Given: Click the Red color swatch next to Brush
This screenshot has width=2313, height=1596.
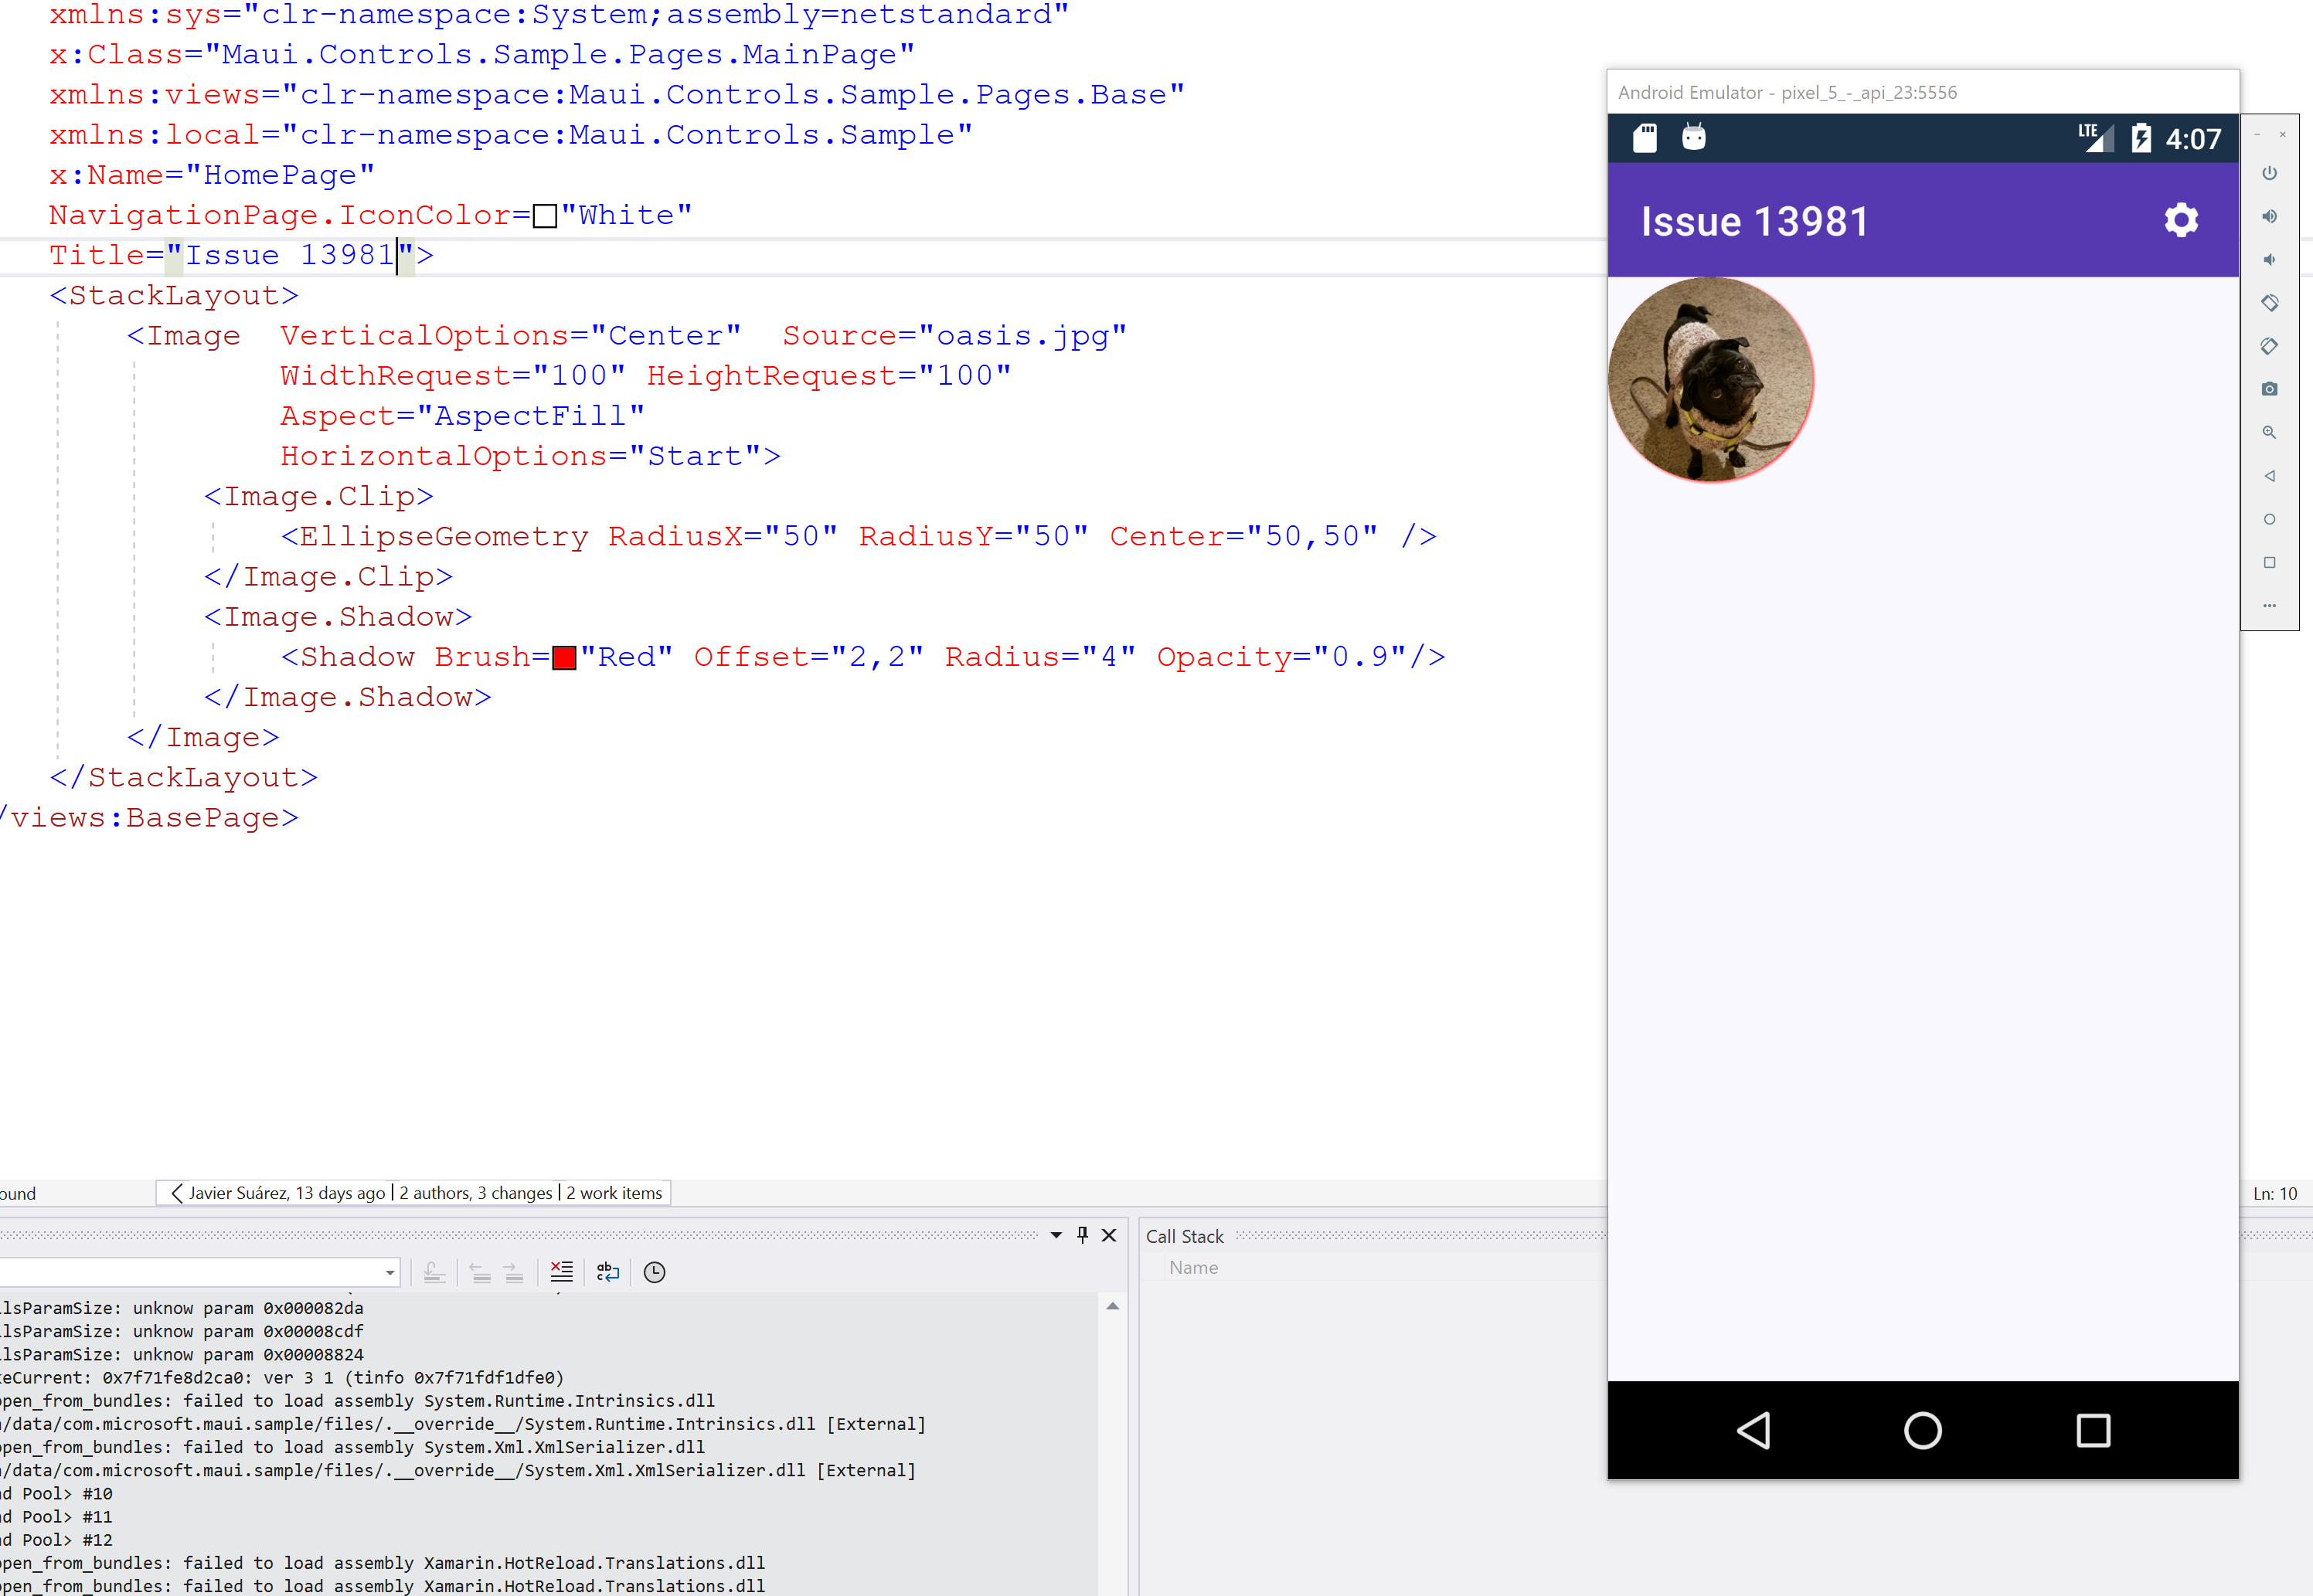Looking at the screenshot, I should click(564, 657).
